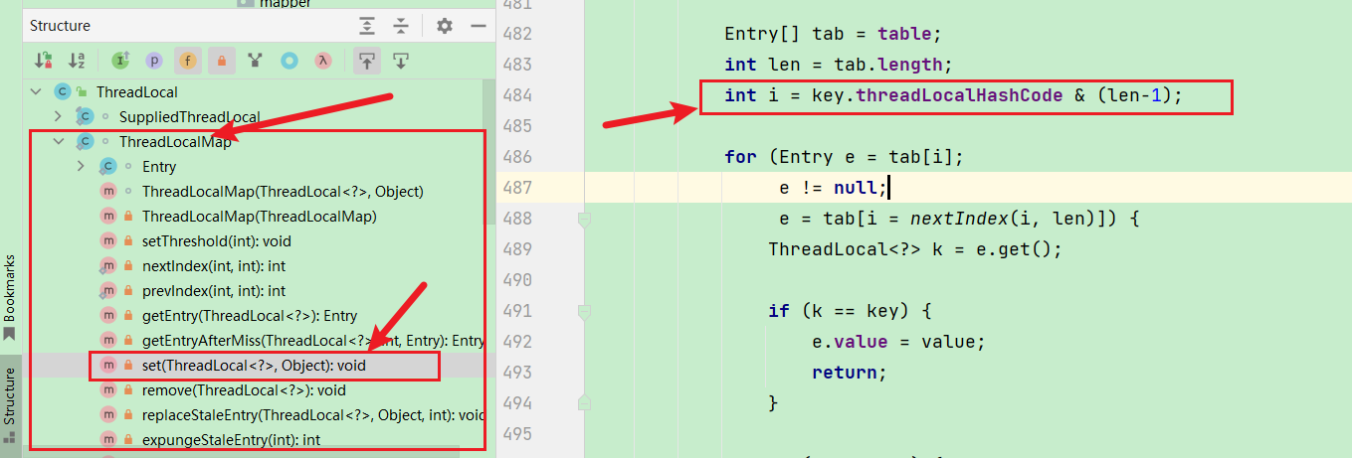Image resolution: width=1352 pixels, height=458 pixels.
Task: Select getEntryAfterMiss method row
Action: coord(313,341)
